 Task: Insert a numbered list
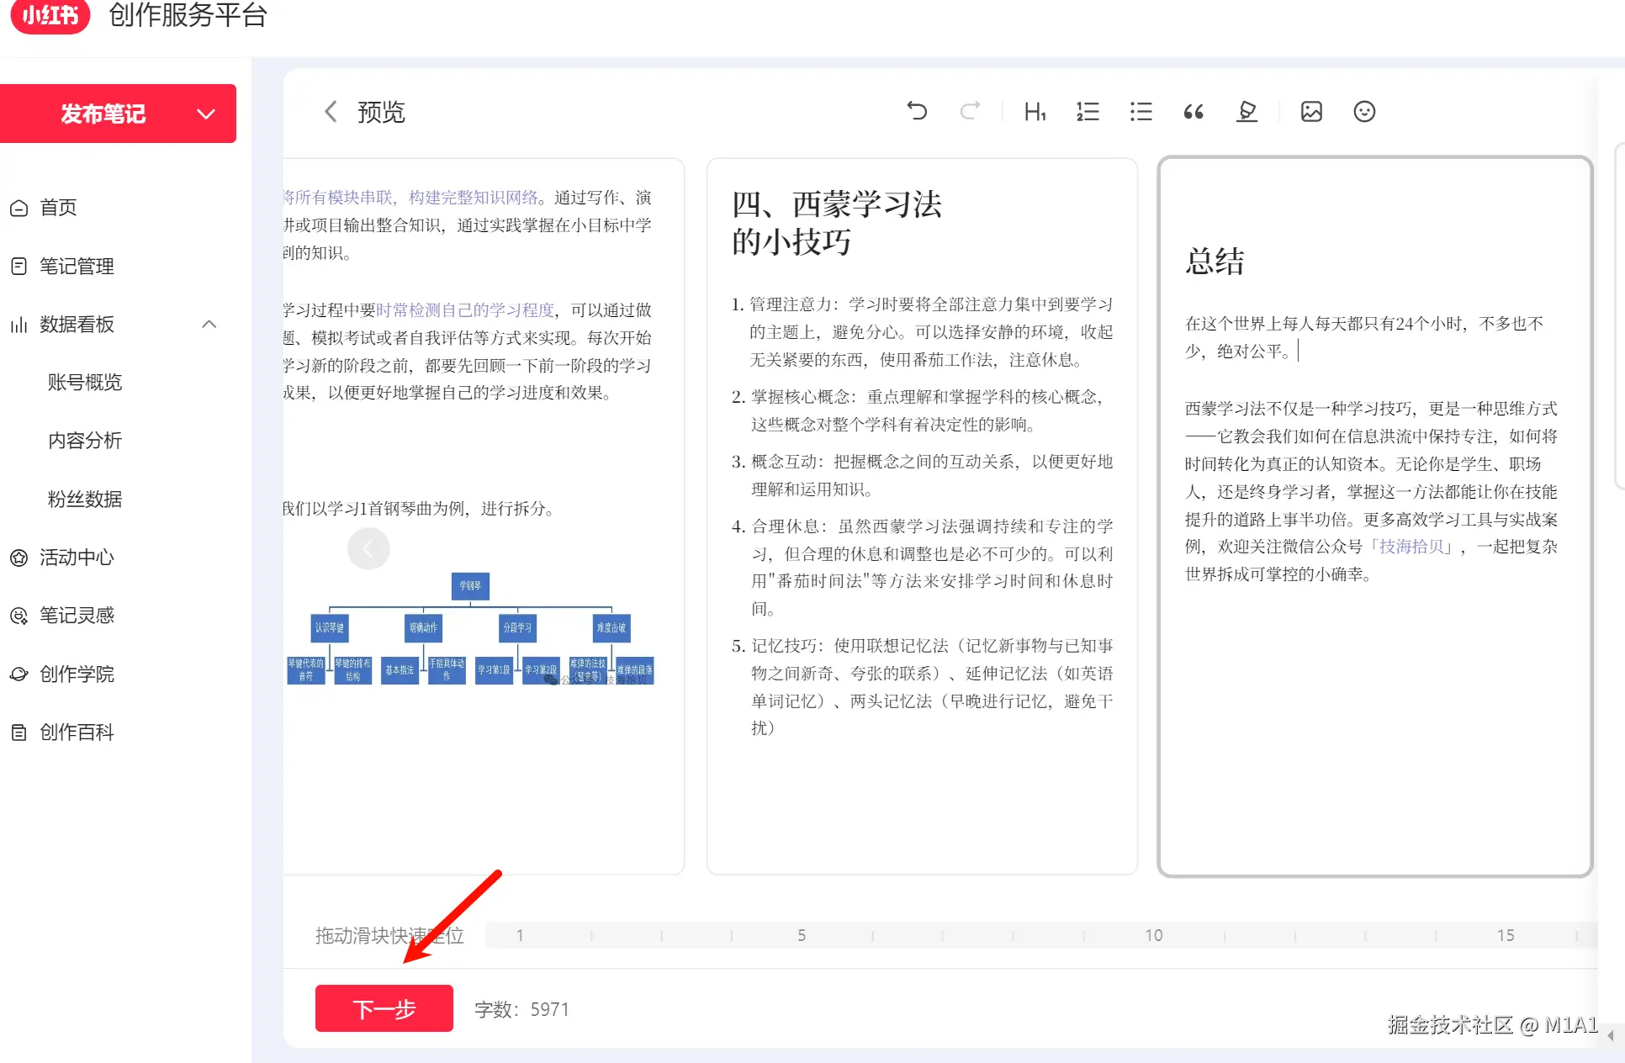click(x=1088, y=111)
